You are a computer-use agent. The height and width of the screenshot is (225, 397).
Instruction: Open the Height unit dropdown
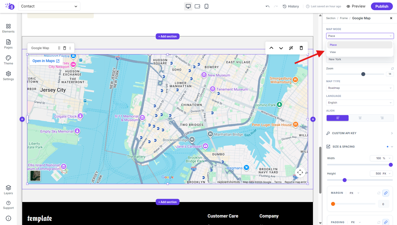(387, 174)
